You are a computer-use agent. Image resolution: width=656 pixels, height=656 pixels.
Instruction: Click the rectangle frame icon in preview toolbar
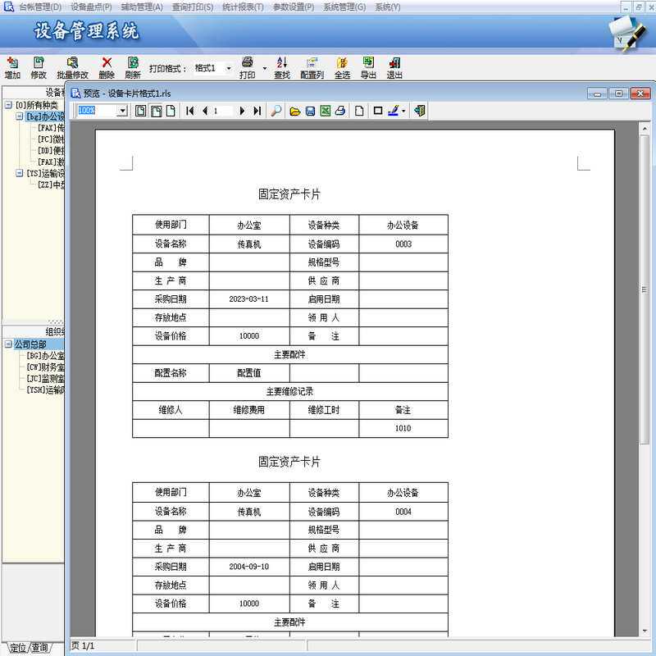(378, 111)
